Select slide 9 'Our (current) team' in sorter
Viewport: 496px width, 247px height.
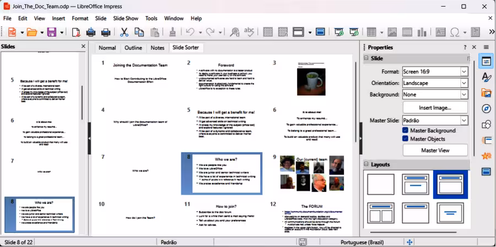312,174
